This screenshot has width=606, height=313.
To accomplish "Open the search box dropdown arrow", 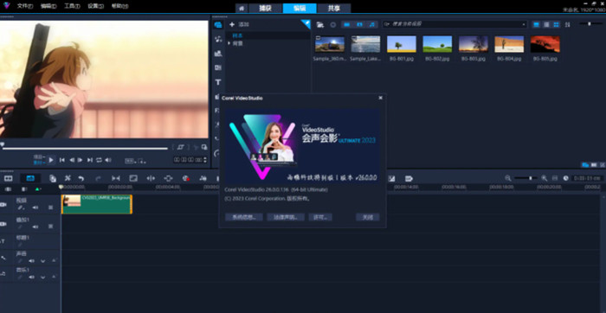I will tap(524, 24).
